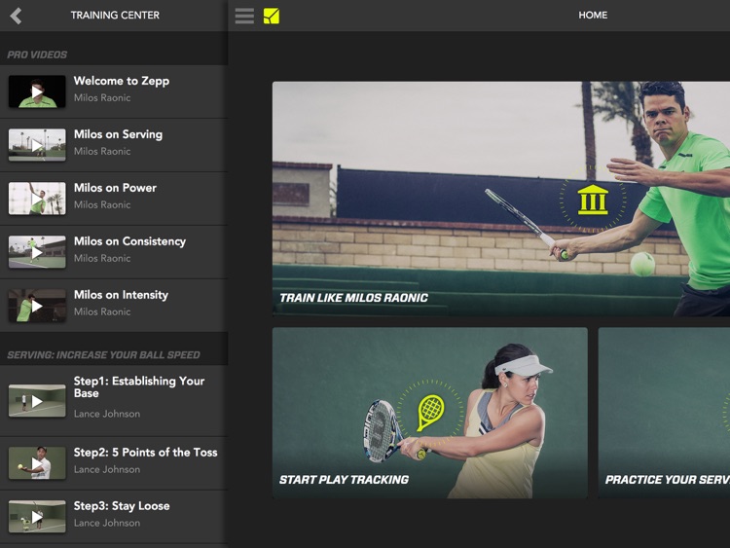Viewport: 730px width, 548px height.
Task: Play the Step1 Establishing Your Base thumbnail
Action: click(x=37, y=400)
